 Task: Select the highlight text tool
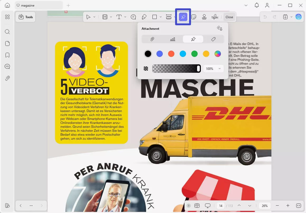coord(105,17)
